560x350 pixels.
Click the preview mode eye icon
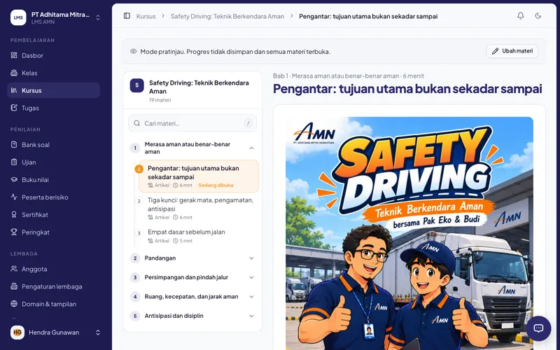(133, 51)
